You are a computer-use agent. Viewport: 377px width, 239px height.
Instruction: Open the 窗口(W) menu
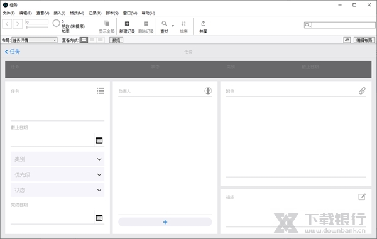tap(130, 13)
